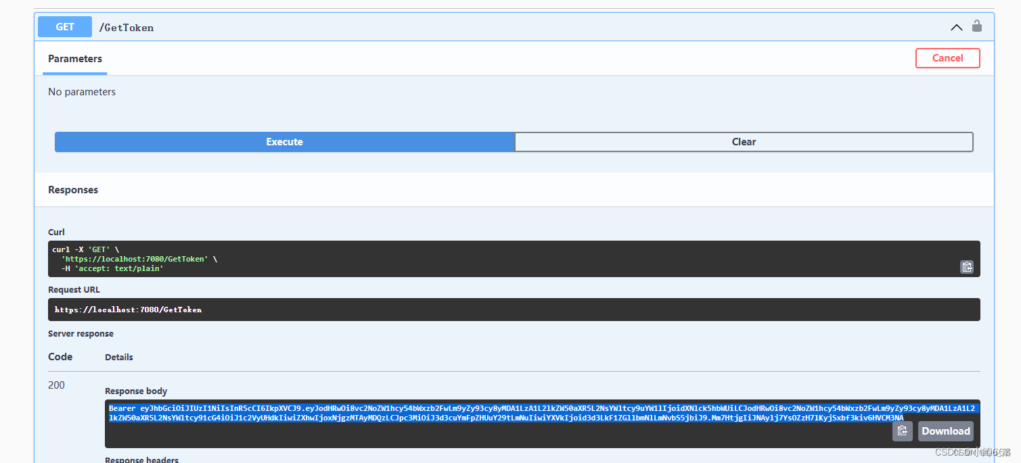Click the 'No parameters' text
This screenshot has height=463, width=1021.
82,92
